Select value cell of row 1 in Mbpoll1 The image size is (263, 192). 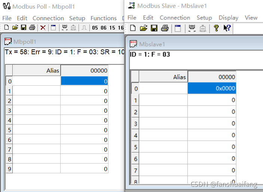85,91
